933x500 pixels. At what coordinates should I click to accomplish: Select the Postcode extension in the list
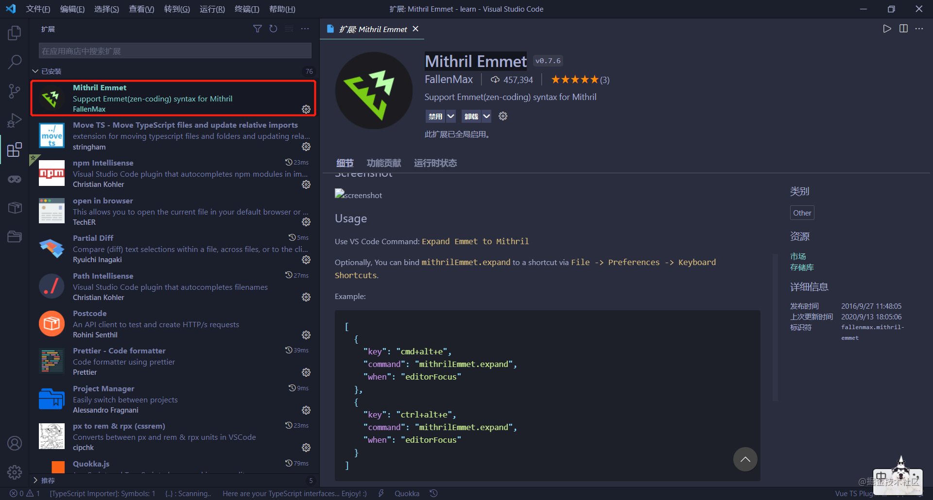(x=174, y=324)
